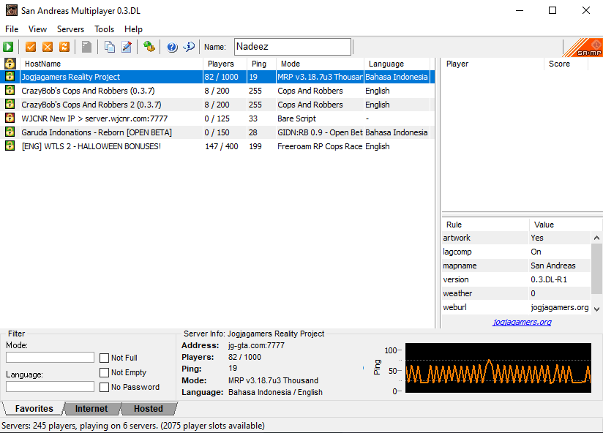Click the Mode filter input field
The width and height of the screenshot is (603, 433).
click(x=50, y=358)
